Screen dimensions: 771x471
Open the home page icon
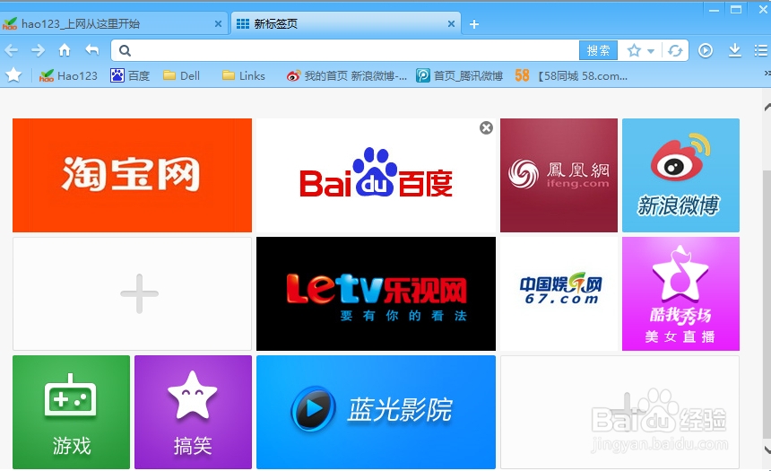click(x=65, y=49)
